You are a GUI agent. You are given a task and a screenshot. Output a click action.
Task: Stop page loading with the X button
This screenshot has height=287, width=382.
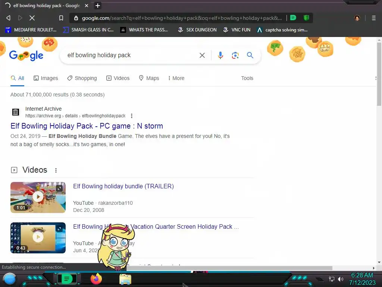[x=32, y=18]
